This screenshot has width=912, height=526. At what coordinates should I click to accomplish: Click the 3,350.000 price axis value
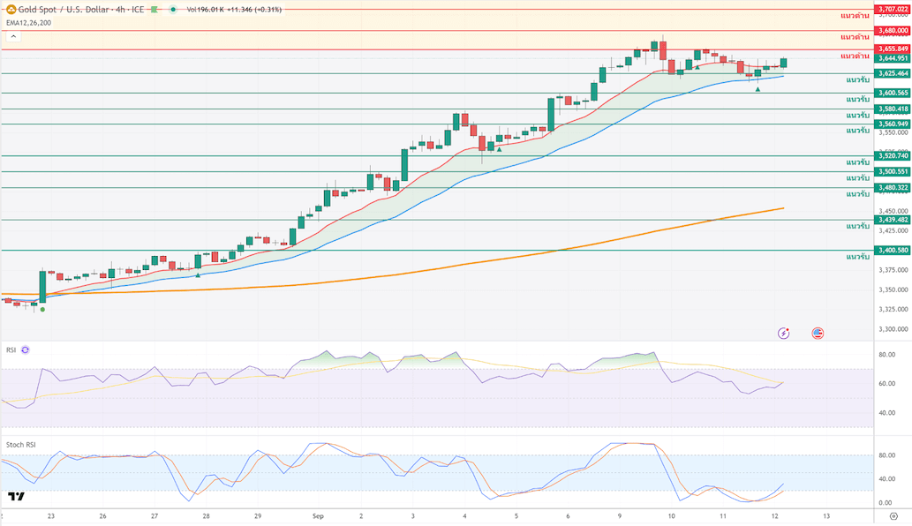[x=893, y=289]
